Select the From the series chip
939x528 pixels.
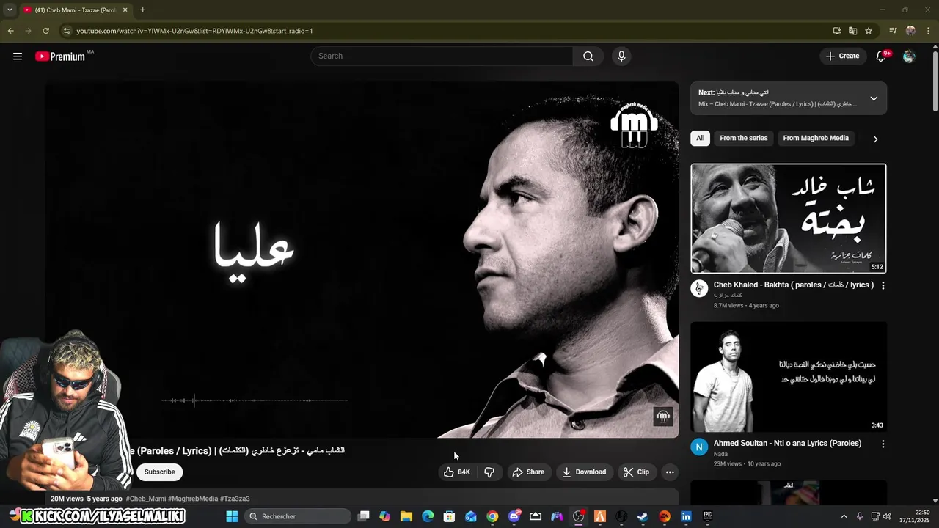(744, 138)
